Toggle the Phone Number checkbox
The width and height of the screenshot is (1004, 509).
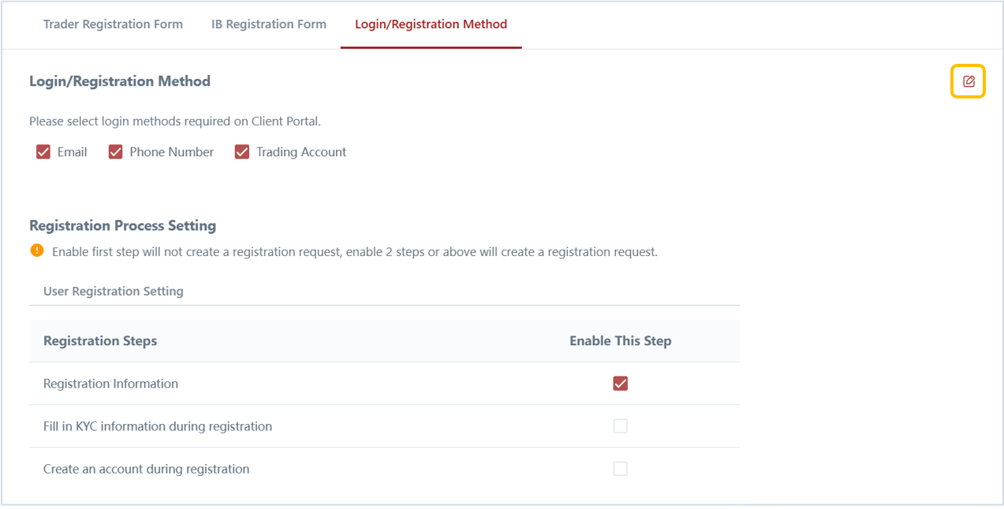115,152
